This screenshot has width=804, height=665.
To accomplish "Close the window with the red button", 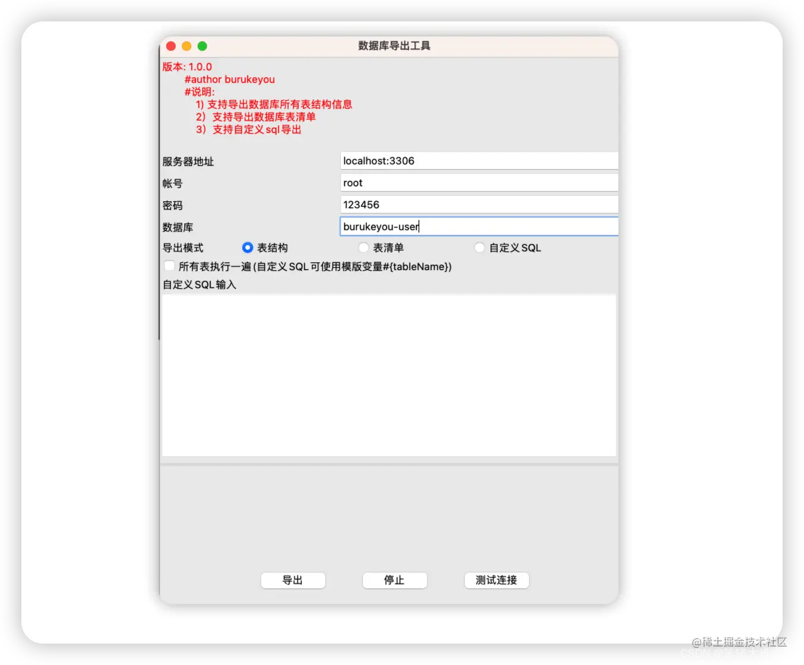I will pyautogui.click(x=171, y=46).
